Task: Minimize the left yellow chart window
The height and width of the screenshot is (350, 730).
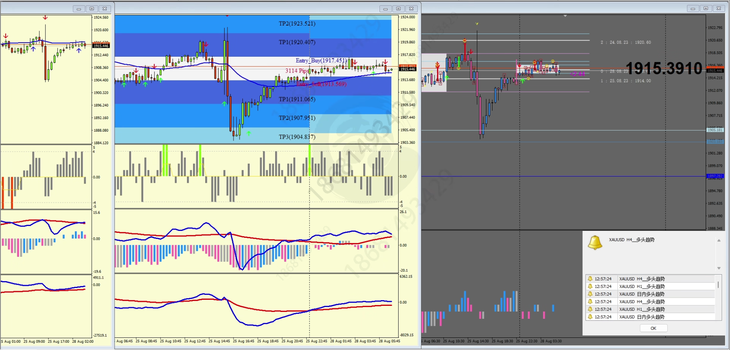Action: 79,9
